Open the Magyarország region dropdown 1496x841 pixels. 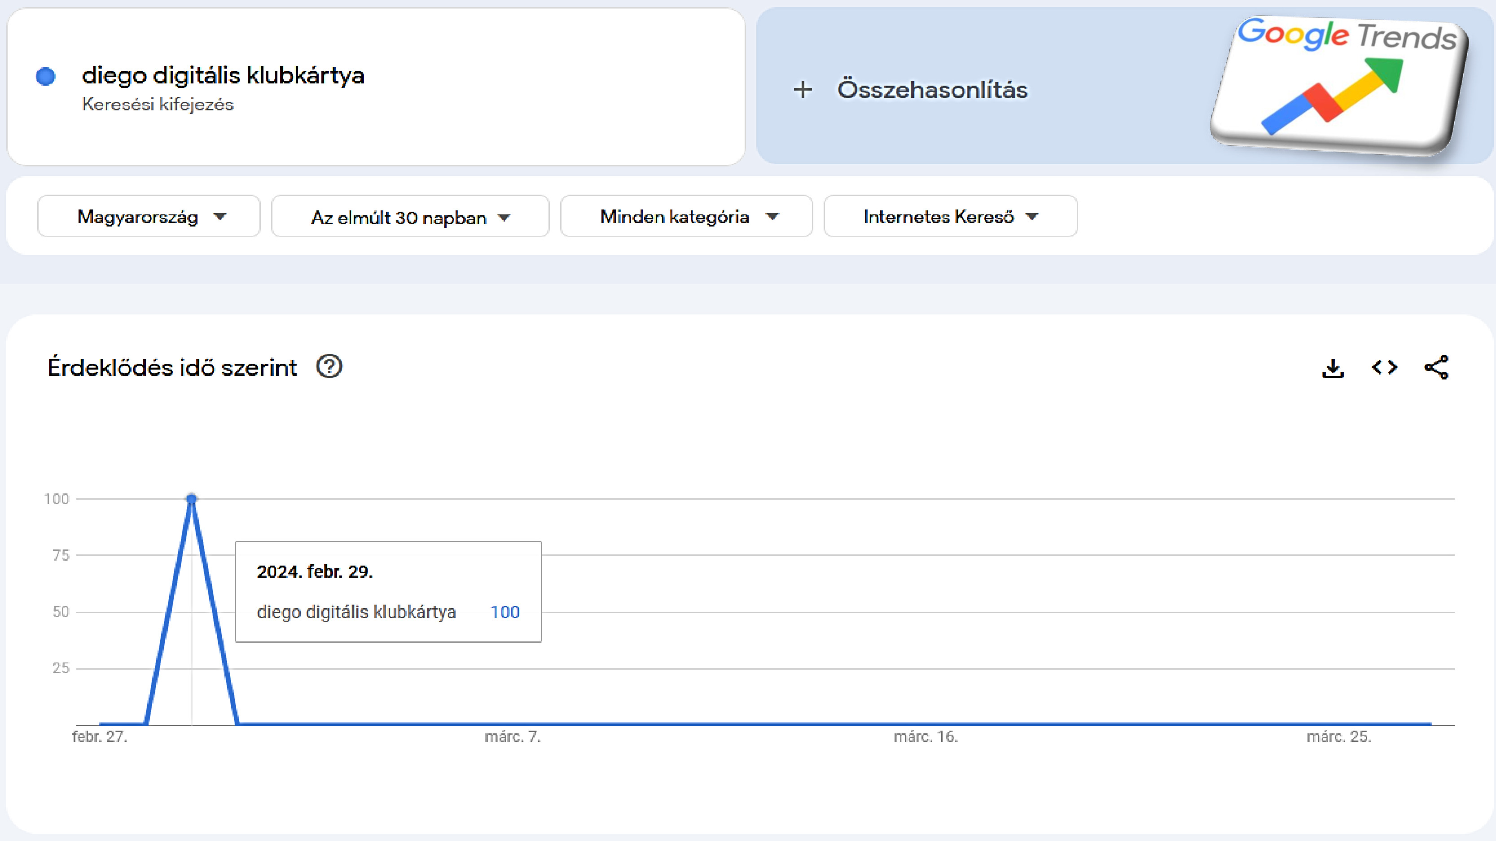point(149,217)
